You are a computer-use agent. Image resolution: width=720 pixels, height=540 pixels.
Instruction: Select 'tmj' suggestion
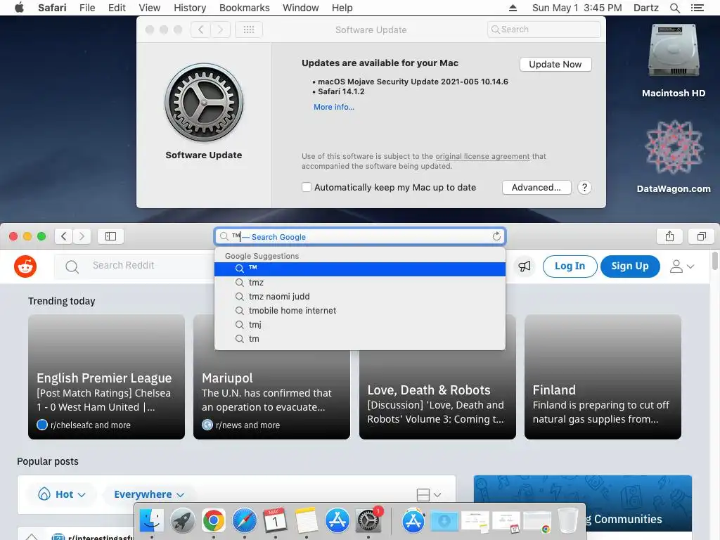coord(360,325)
